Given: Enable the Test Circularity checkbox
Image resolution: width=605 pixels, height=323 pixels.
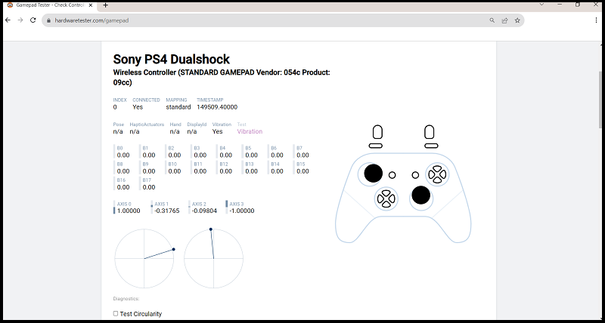Looking at the screenshot, I should pos(116,313).
